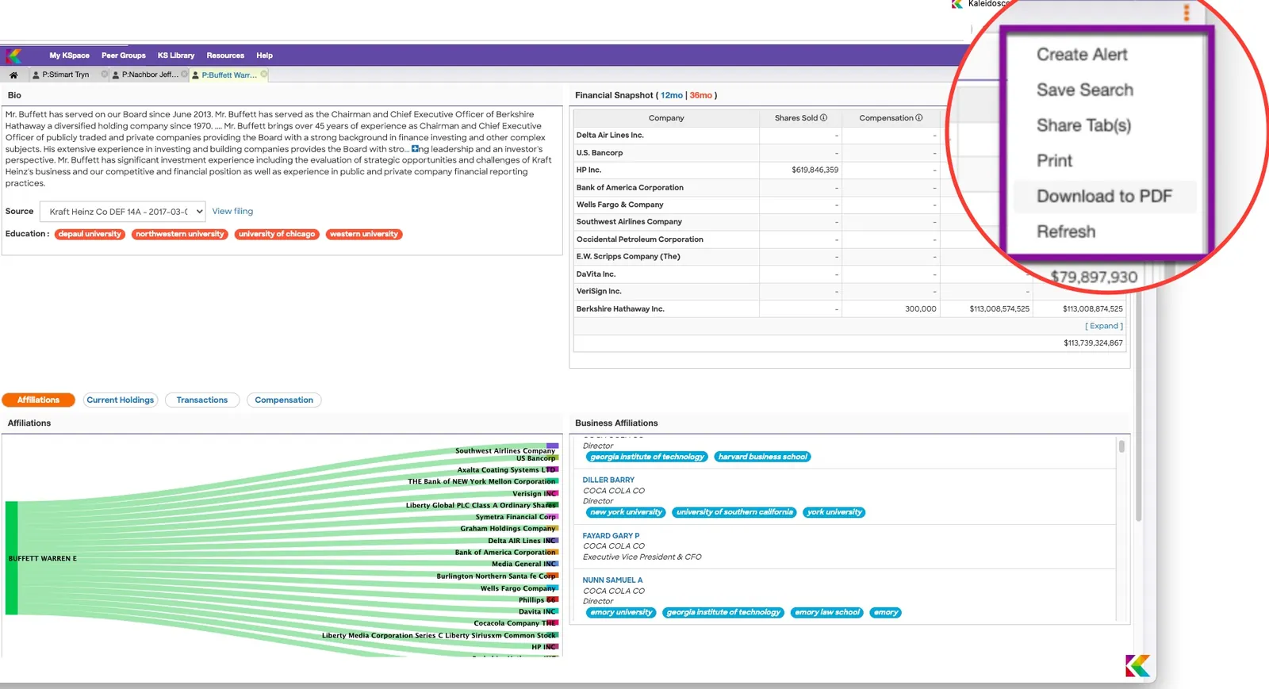Click the Business Affiliations list scrollbar
The width and height of the screenshot is (1269, 689).
[1121, 446]
